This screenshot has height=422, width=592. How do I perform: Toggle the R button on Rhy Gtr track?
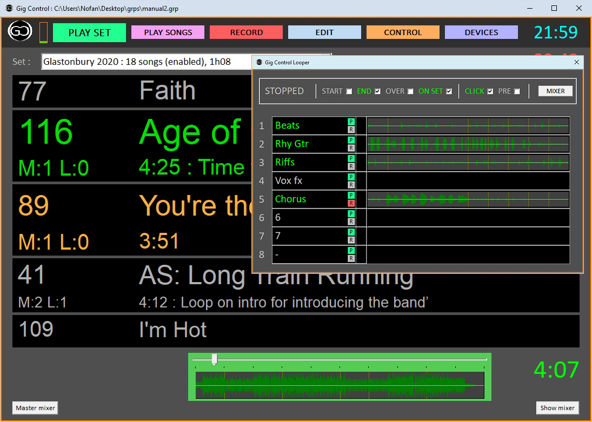351,148
